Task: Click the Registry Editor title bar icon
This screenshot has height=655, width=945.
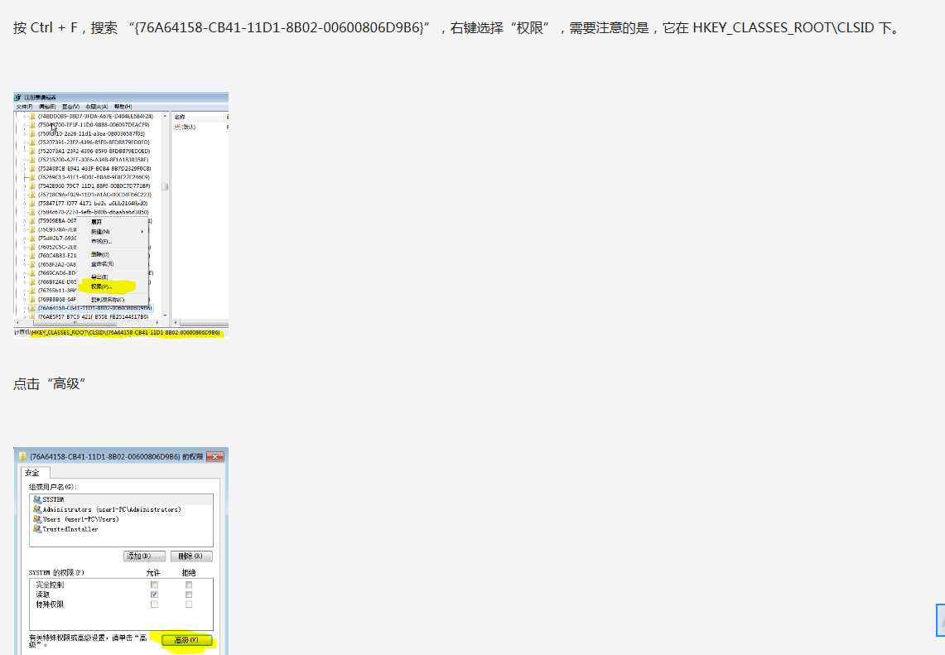Action: (18, 97)
